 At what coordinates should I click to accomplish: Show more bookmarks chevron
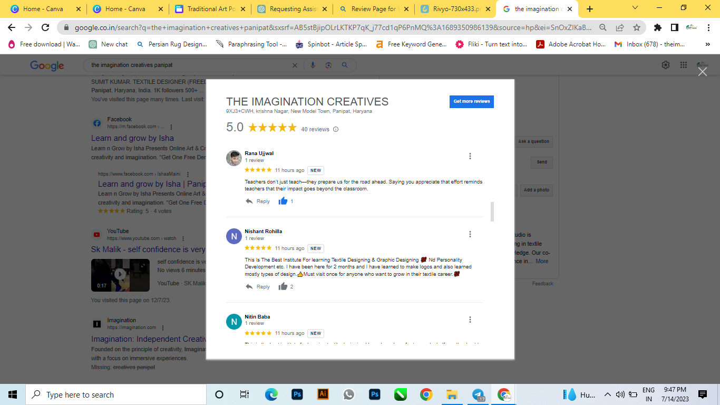point(707,44)
